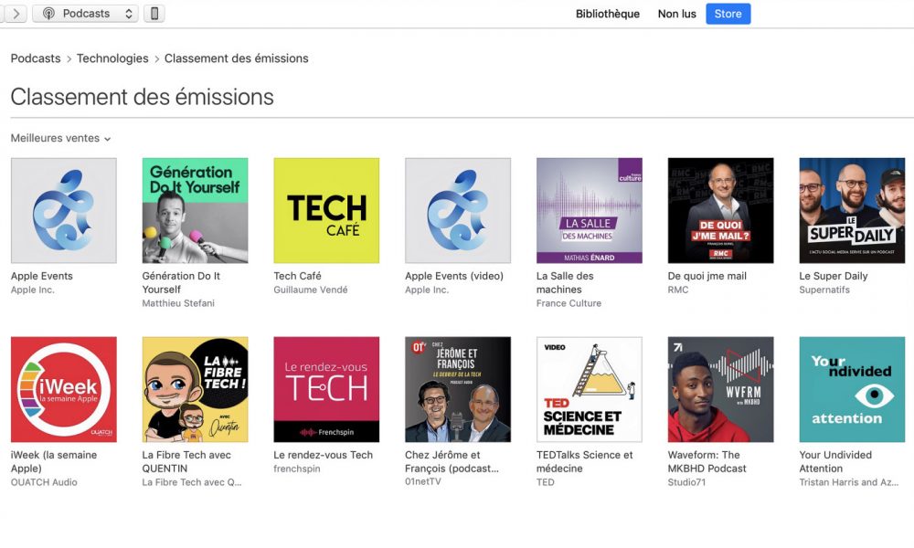Click De quoi jme mail title
The width and height of the screenshot is (914, 548).
coord(707,276)
